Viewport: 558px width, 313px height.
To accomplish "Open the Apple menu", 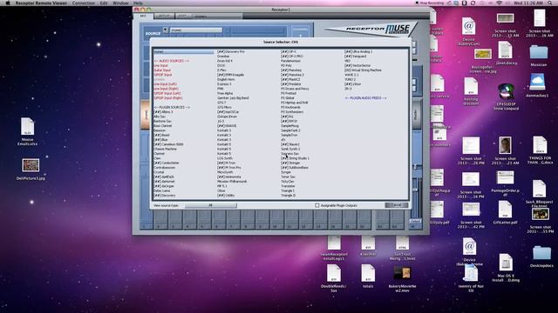I will point(8,3).
